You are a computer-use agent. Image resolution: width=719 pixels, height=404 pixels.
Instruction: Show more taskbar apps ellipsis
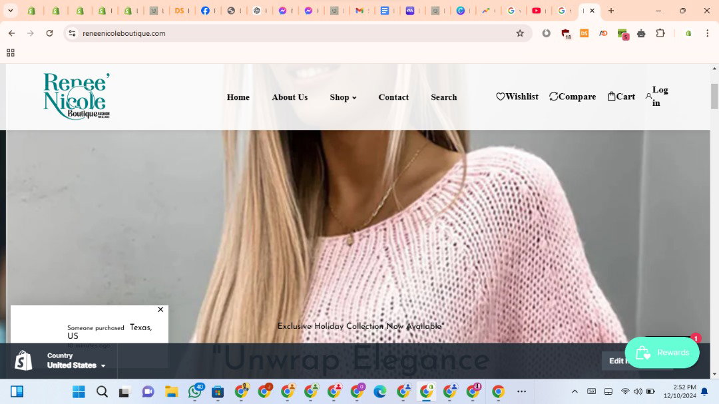click(521, 391)
